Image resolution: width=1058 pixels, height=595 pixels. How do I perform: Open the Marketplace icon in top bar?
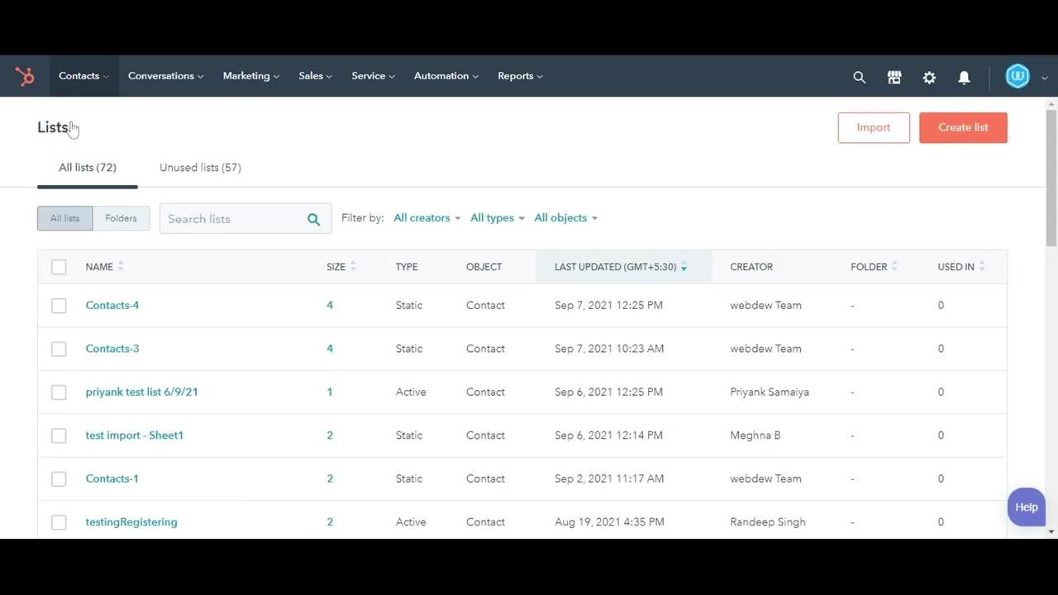pyautogui.click(x=894, y=77)
